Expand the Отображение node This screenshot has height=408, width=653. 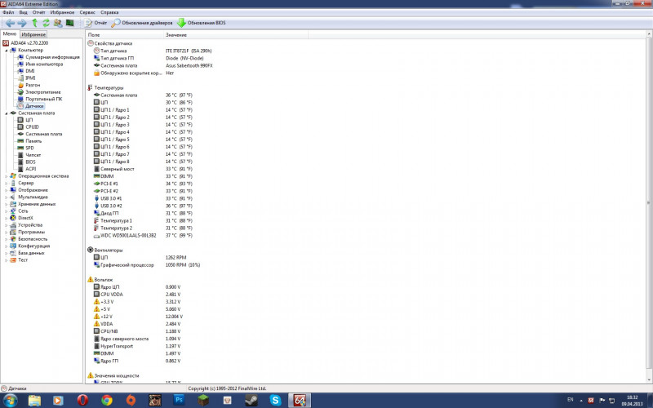[7, 190]
